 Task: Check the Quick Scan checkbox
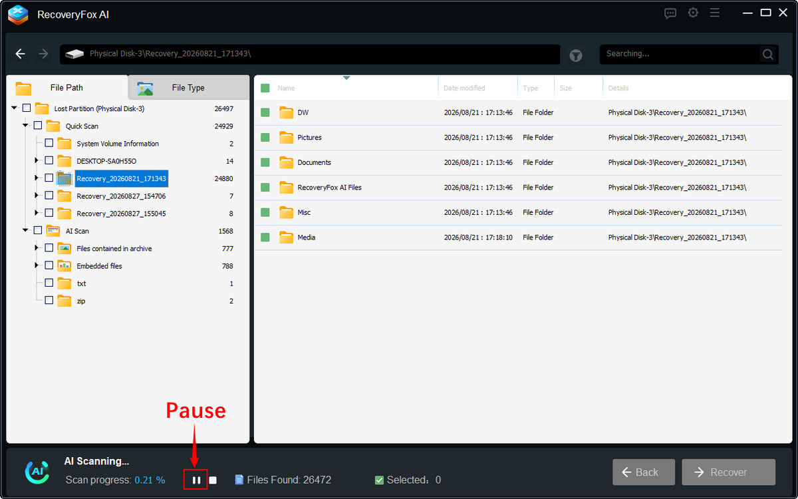click(38, 126)
